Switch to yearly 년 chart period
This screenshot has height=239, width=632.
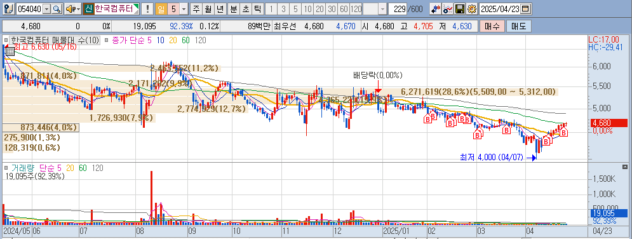[x=220, y=8]
